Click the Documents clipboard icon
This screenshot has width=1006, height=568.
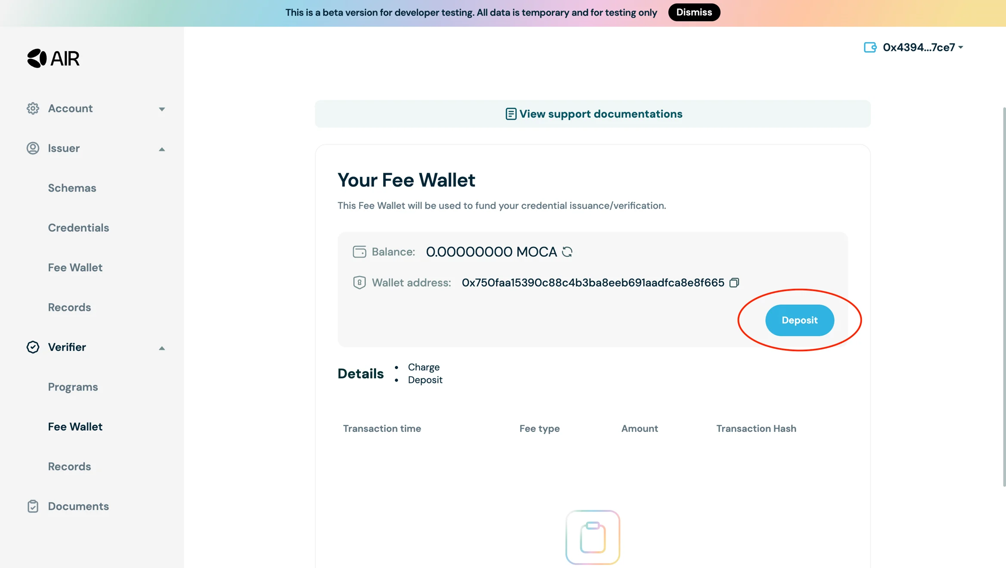click(x=33, y=506)
